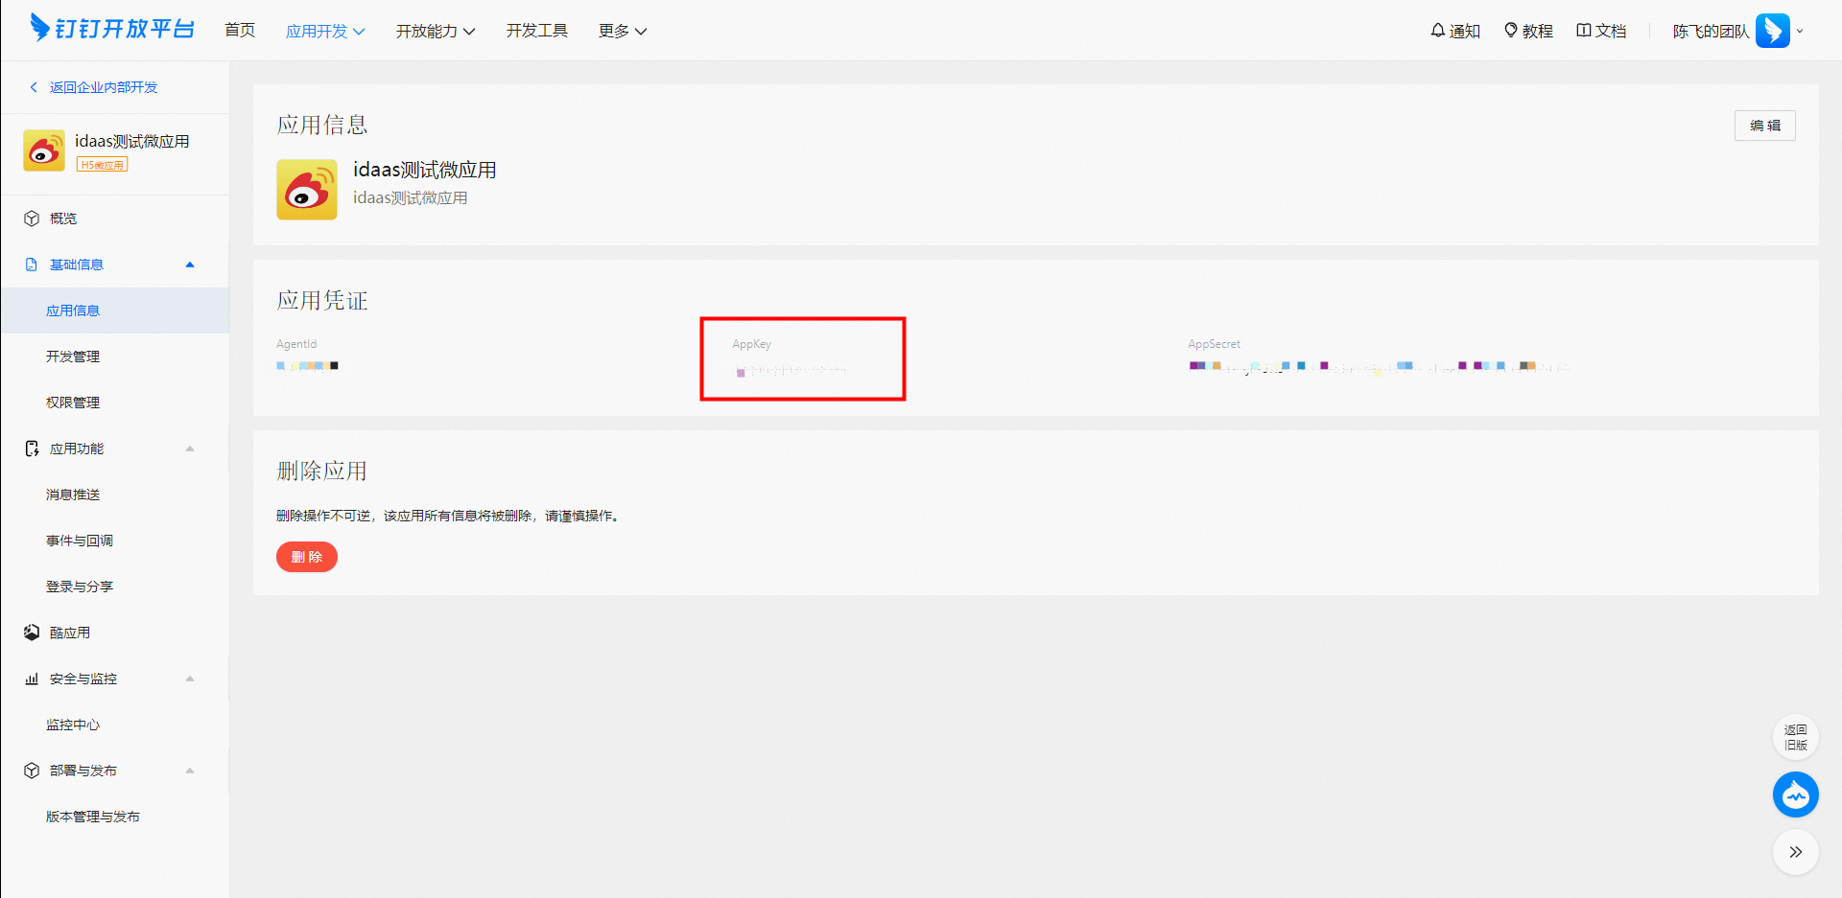Open the notifications bell icon
The image size is (1842, 898).
click(1437, 31)
